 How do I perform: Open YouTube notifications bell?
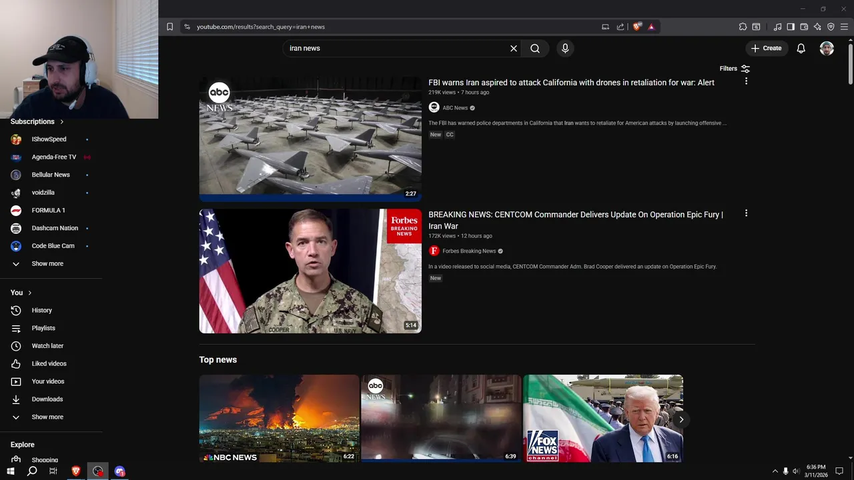tap(801, 49)
